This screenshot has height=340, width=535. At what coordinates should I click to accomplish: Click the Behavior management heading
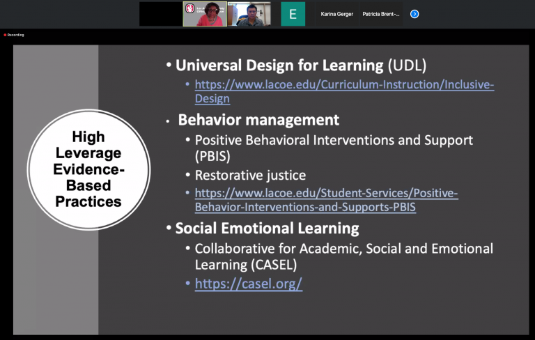point(258,120)
